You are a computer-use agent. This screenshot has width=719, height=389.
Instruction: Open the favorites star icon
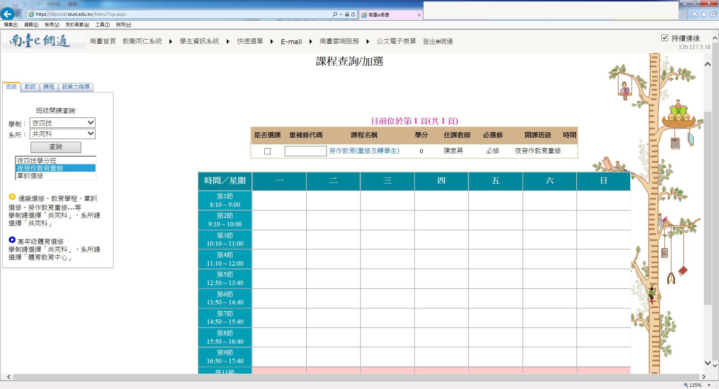tap(704, 14)
